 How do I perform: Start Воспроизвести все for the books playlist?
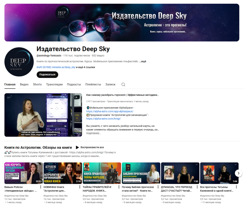[92, 147]
